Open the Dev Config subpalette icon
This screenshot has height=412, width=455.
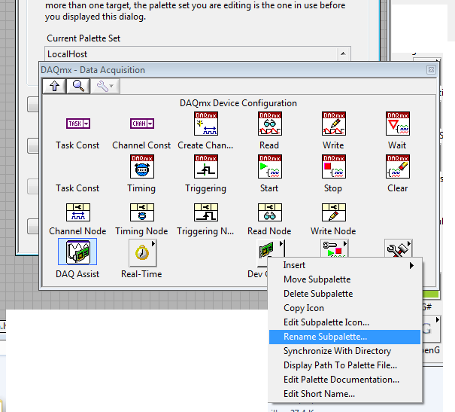pyautogui.click(x=270, y=249)
